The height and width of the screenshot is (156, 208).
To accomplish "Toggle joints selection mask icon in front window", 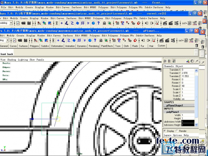I will click(63, 40).
